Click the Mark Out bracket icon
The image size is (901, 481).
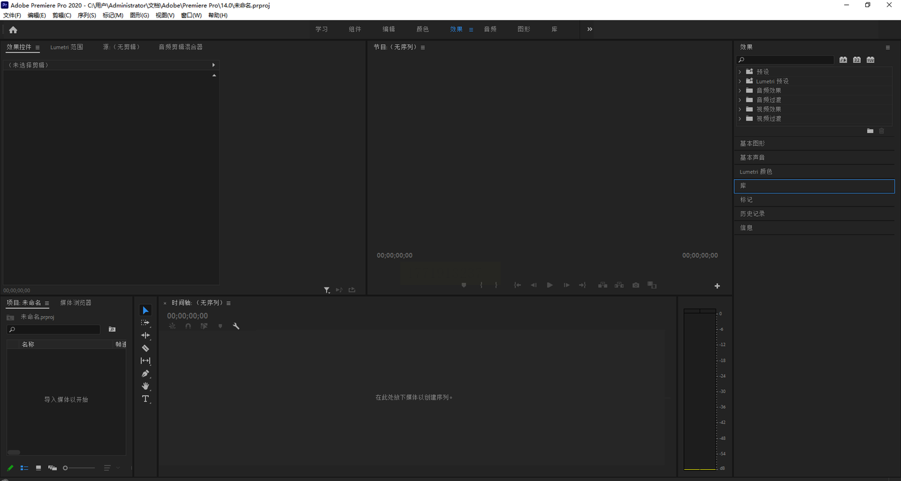[x=496, y=285]
